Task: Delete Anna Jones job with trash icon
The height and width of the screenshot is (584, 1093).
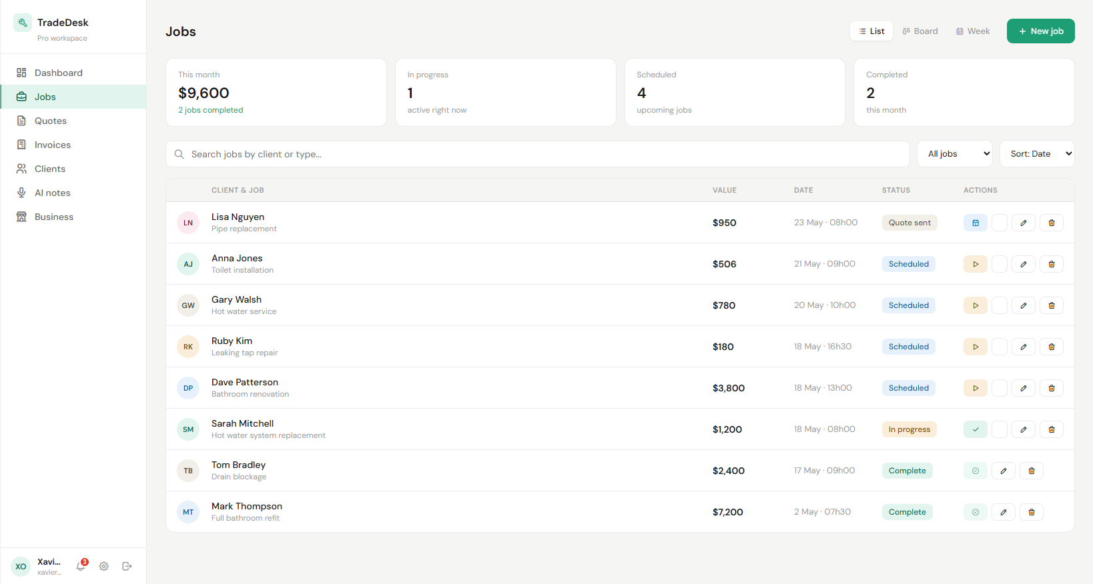Action: pos(1051,264)
